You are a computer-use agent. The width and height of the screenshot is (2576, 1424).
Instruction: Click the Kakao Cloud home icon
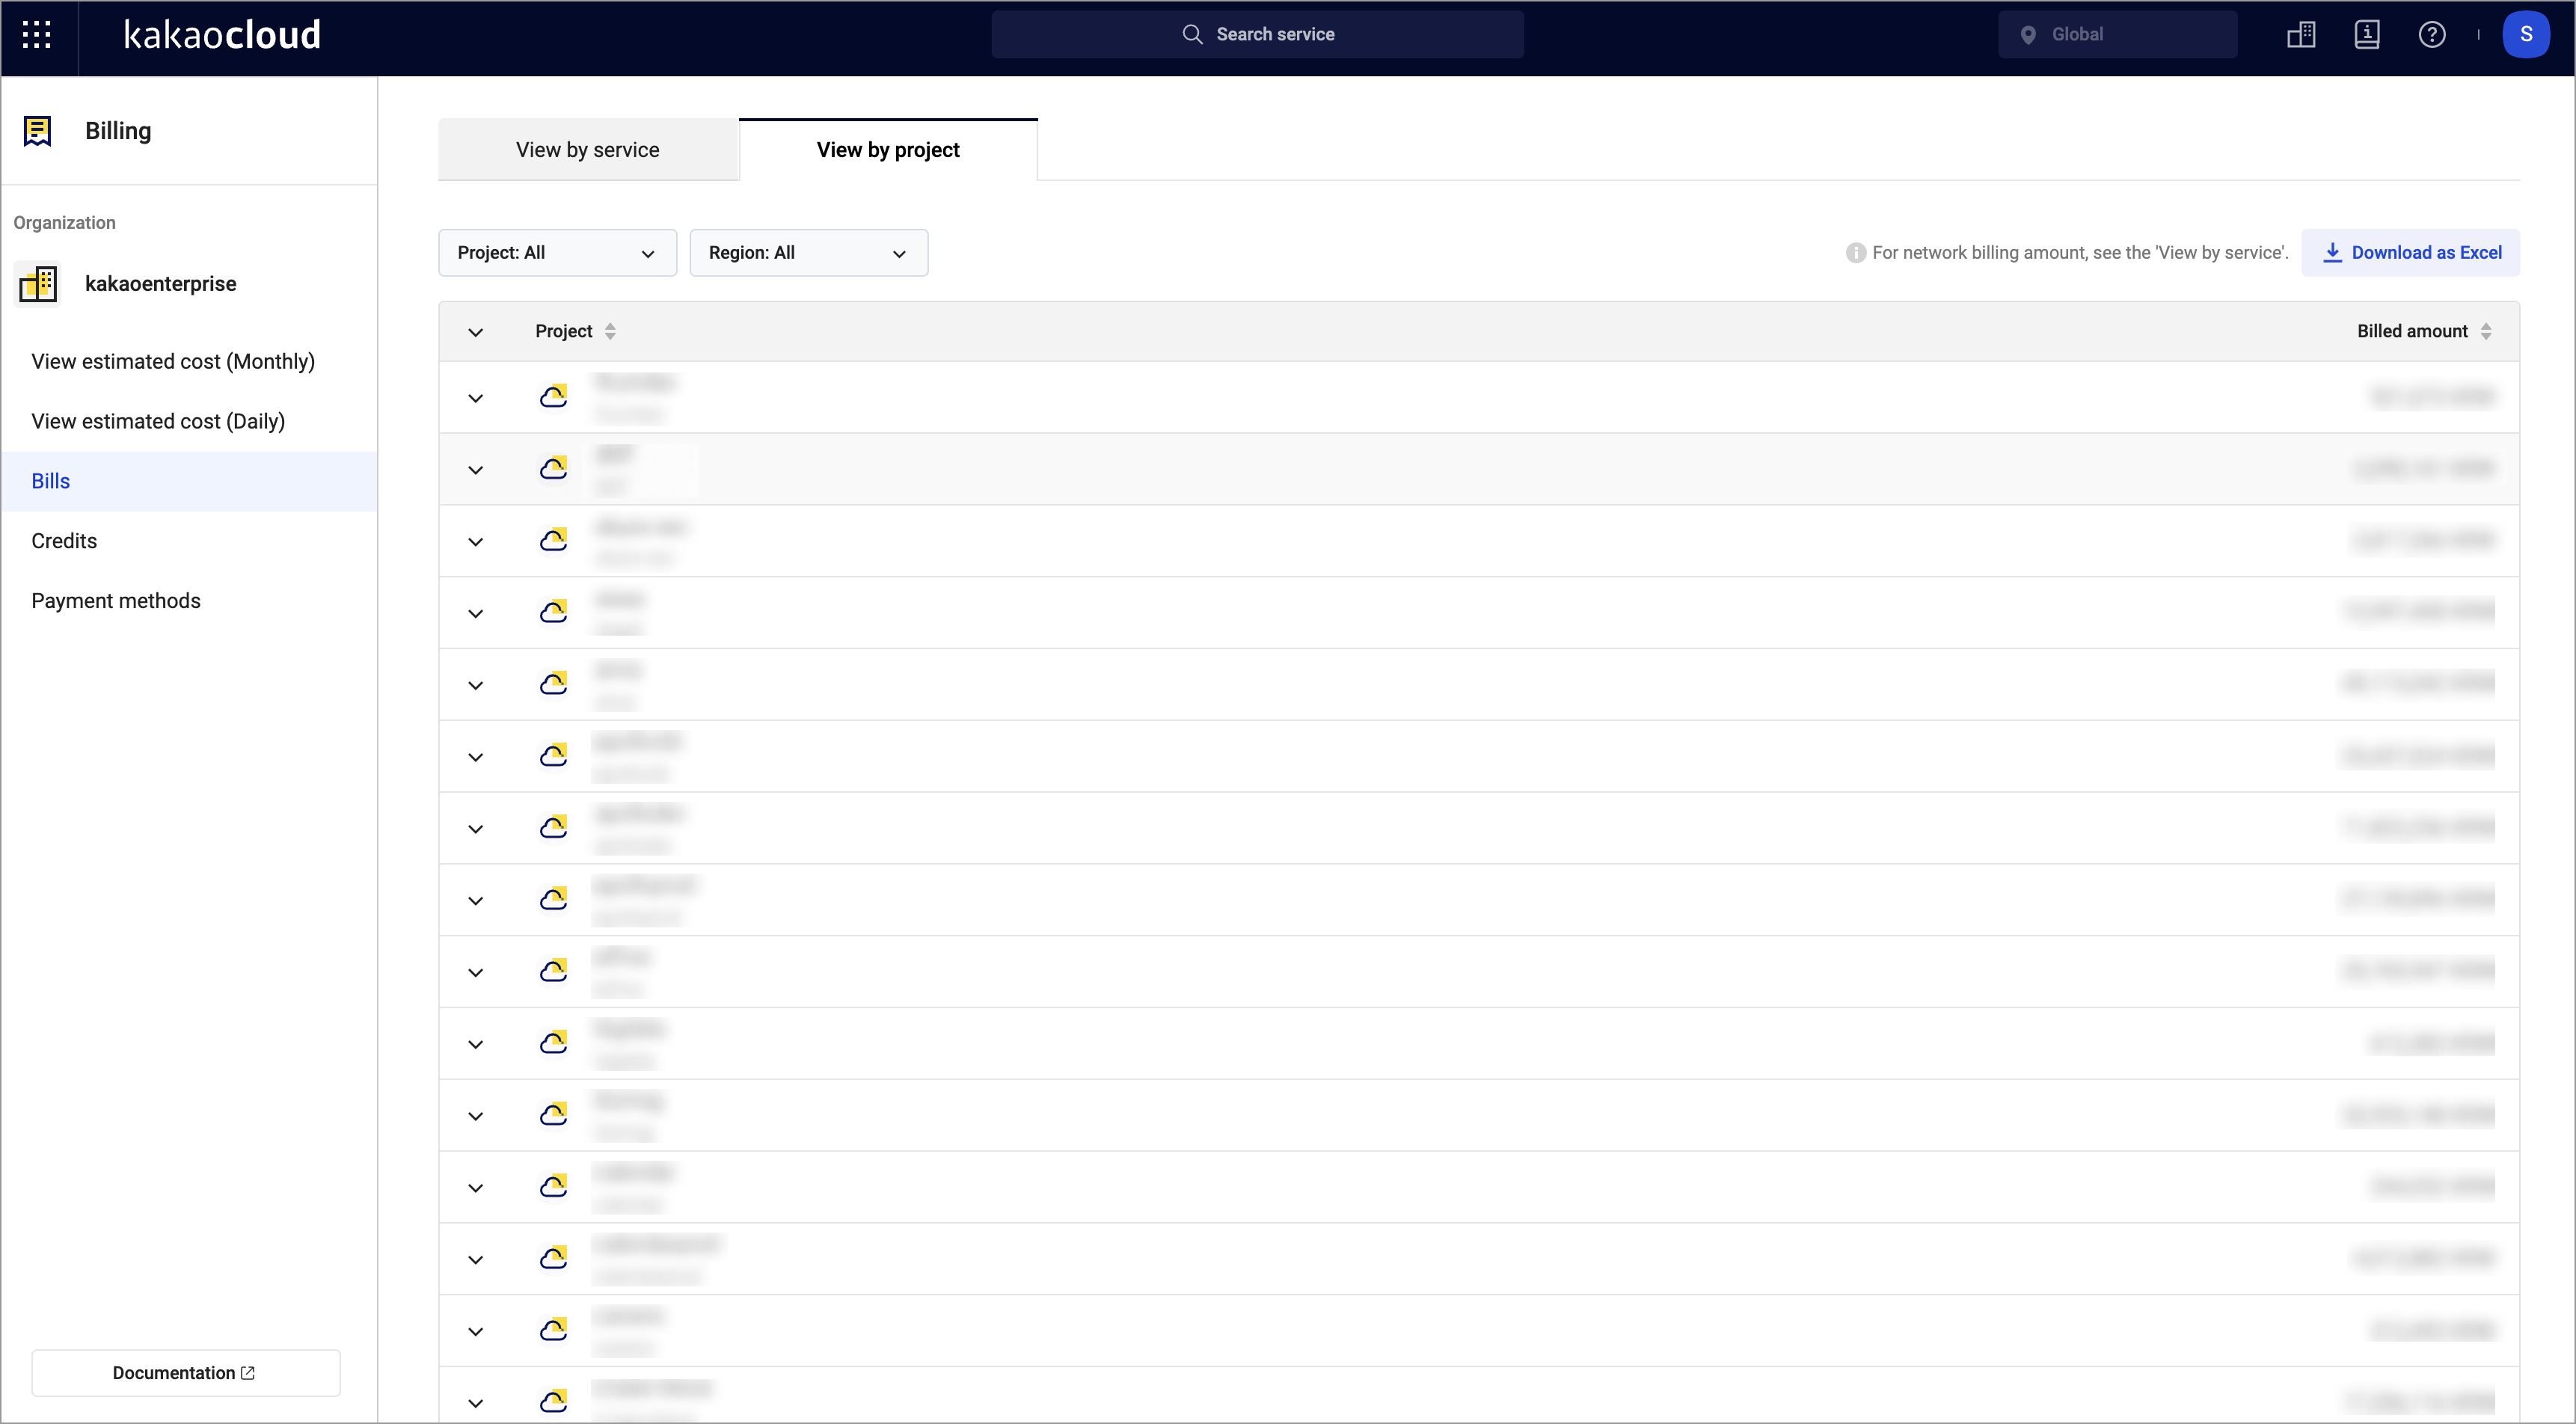(x=224, y=35)
